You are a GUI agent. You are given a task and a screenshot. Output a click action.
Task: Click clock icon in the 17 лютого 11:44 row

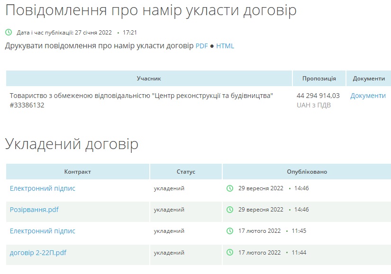coord(230,253)
